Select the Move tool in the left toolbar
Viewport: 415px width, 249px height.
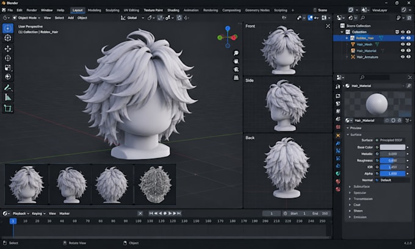coord(8,49)
